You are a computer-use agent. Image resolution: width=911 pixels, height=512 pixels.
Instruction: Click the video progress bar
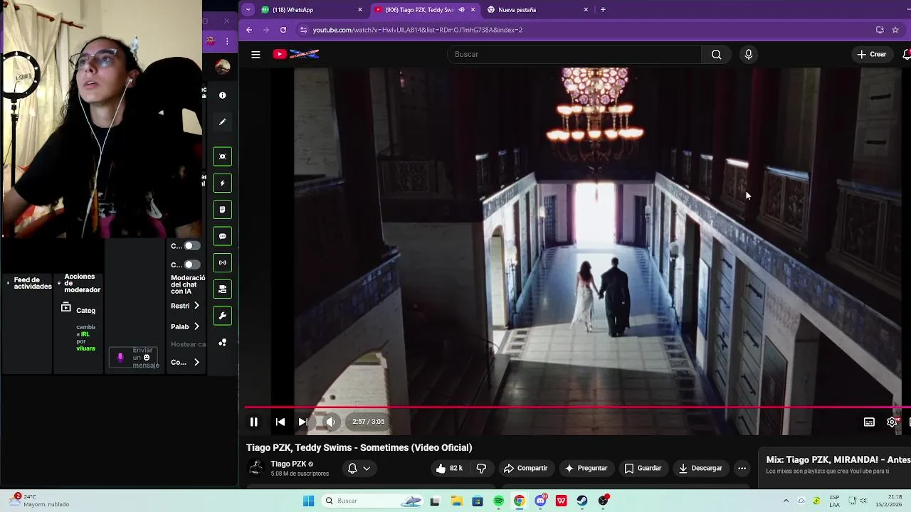coord(576,407)
